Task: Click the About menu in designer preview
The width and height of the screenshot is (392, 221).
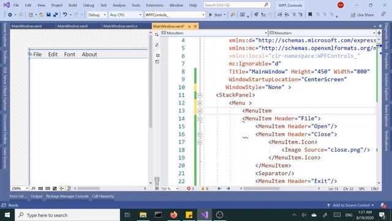Action: pos(89,55)
